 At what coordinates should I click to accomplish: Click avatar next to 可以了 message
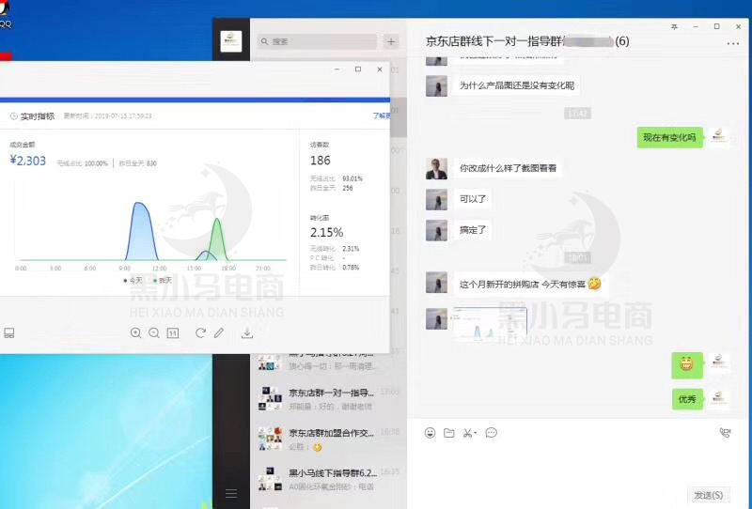[x=436, y=199]
